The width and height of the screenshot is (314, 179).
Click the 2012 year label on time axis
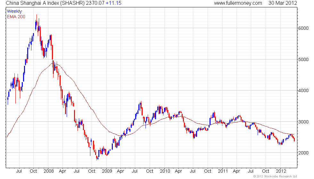tap(281, 171)
